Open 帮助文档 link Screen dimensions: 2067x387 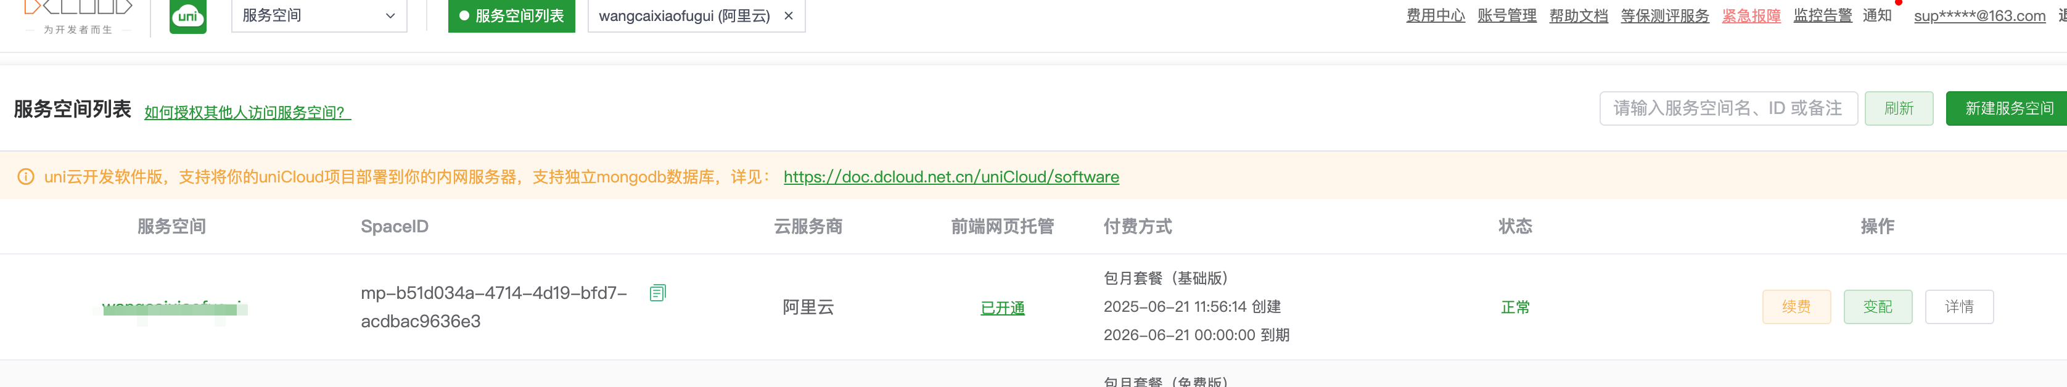pos(1577,16)
